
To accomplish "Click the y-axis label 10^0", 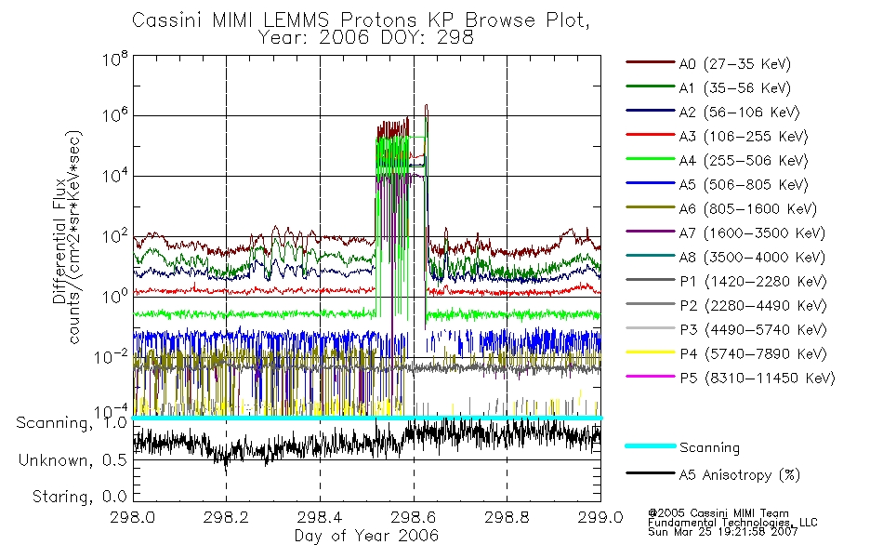I will (x=115, y=296).
